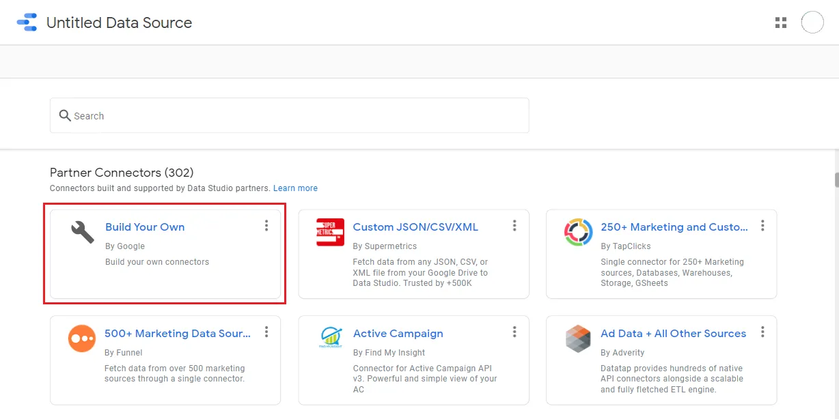Select the Custom JSON/CSV/XML connector title
Screen dimensions: 839x419
click(415, 227)
